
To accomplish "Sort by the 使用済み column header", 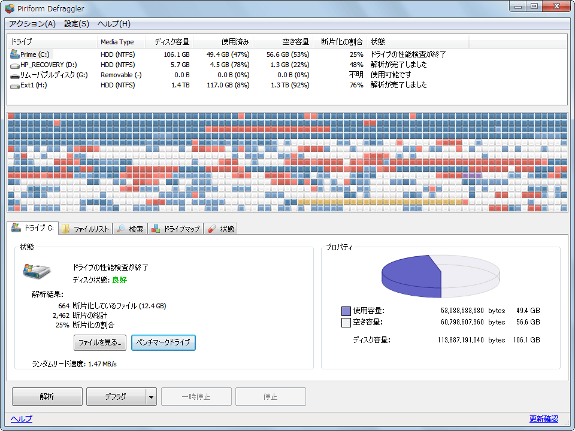I will [x=223, y=42].
